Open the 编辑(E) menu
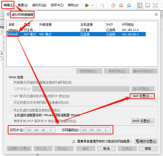This screenshot has width=163, height=156. pos(8,5)
